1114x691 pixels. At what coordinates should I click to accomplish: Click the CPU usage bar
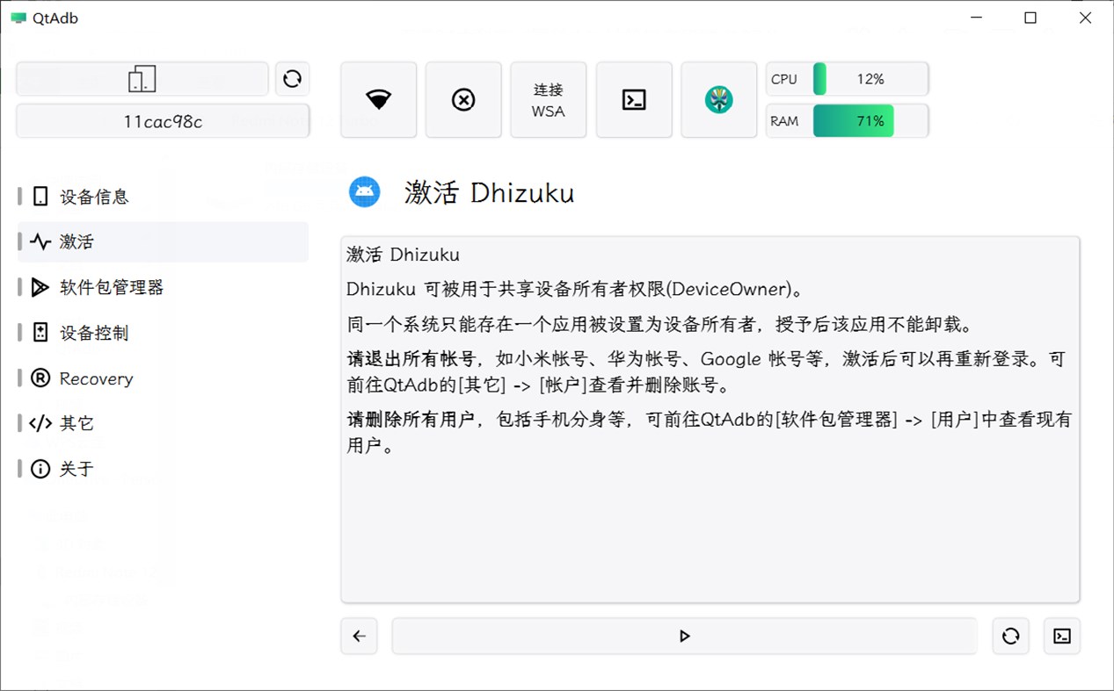click(870, 79)
